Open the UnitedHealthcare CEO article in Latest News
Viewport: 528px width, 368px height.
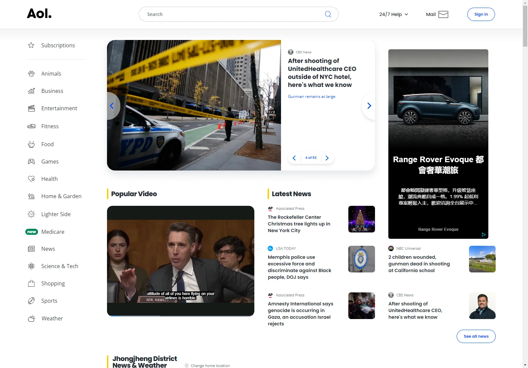tap(415, 310)
